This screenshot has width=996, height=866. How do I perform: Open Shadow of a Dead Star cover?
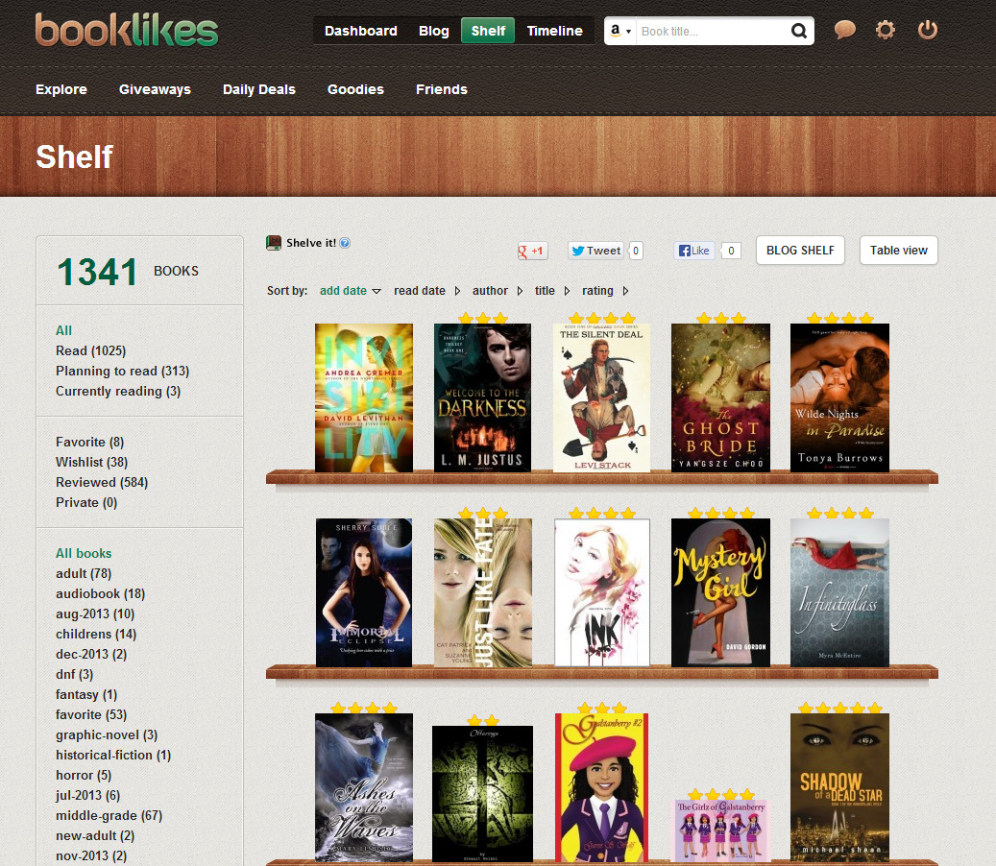coord(839,787)
